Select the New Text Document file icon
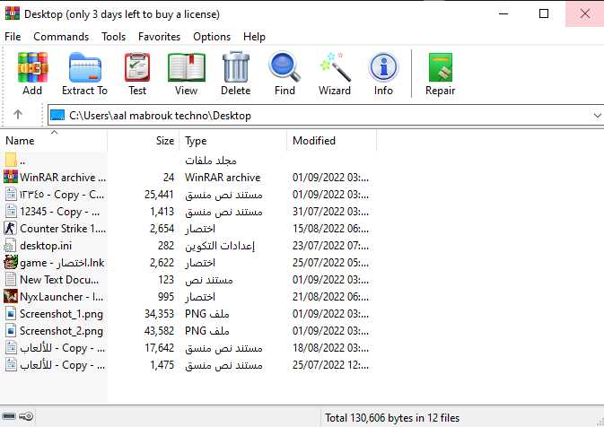604x427 pixels. [x=11, y=280]
